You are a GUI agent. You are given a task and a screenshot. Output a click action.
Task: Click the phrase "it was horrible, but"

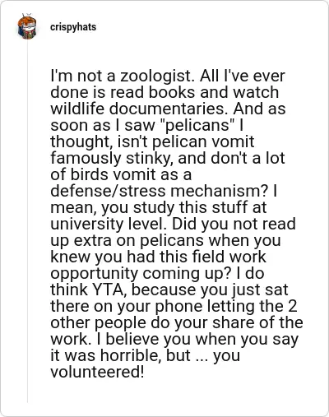(118, 355)
